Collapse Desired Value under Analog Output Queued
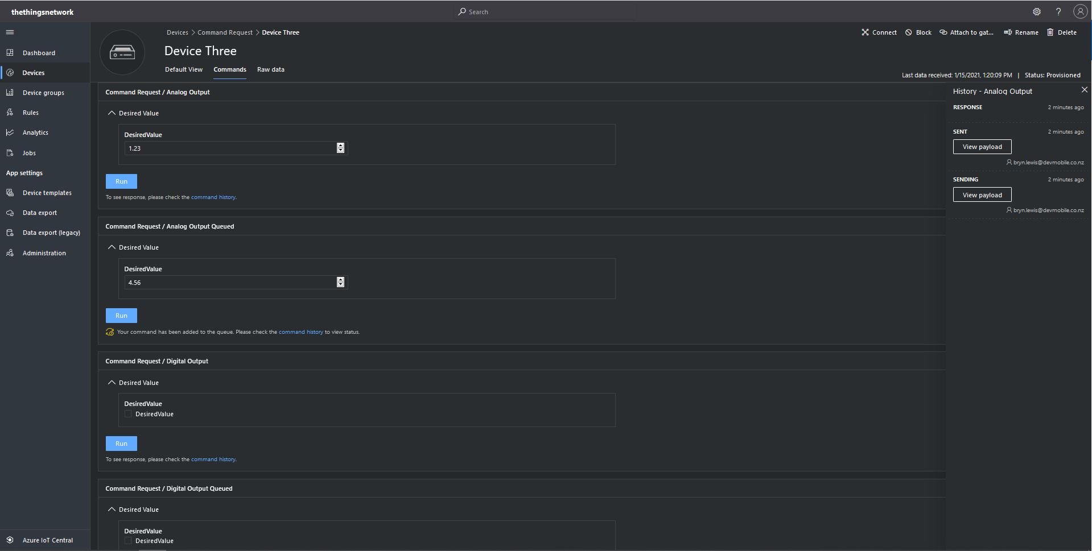This screenshot has height=551, width=1092. click(112, 247)
